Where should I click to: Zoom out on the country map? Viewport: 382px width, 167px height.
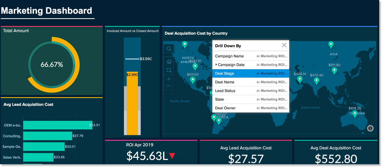169,86
